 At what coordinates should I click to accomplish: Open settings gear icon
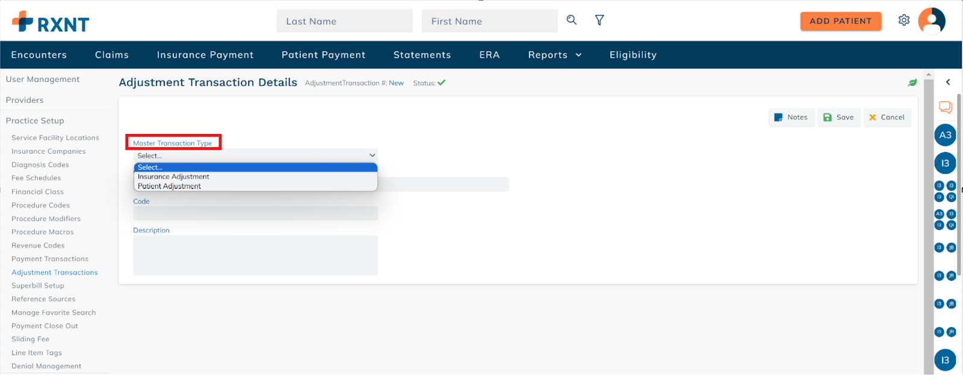pyautogui.click(x=903, y=20)
